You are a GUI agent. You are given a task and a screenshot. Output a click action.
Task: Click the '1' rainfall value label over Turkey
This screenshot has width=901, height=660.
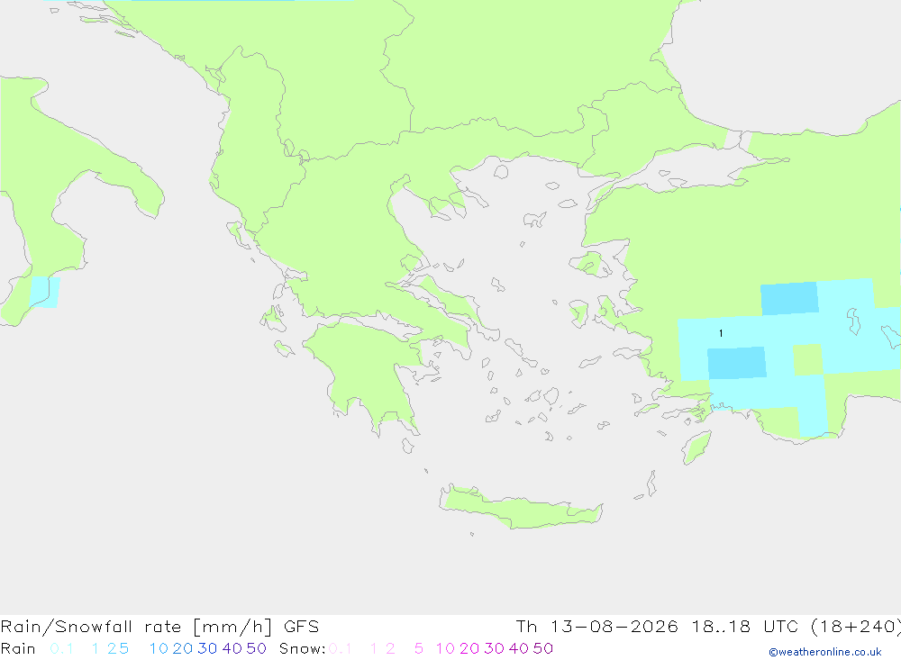(721, 333)
